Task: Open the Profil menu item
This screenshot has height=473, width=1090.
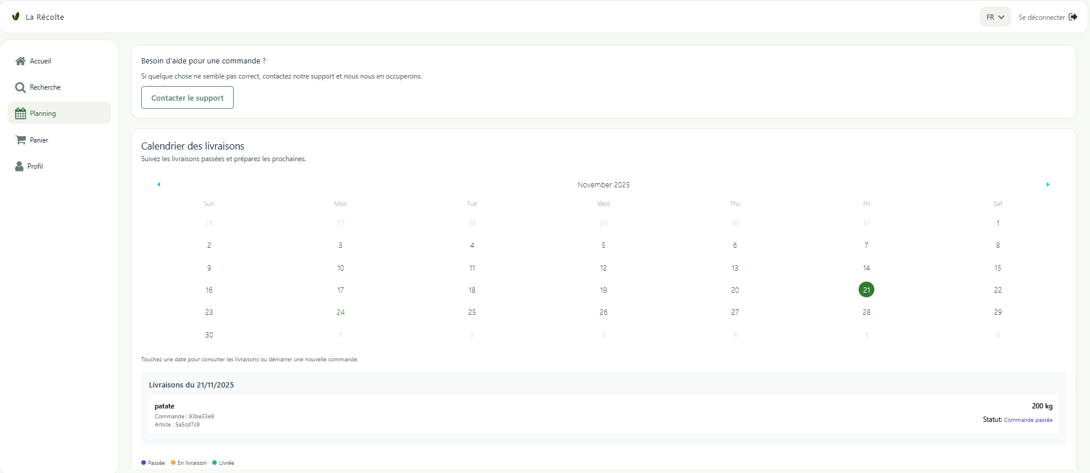Action: pos(35,166)
